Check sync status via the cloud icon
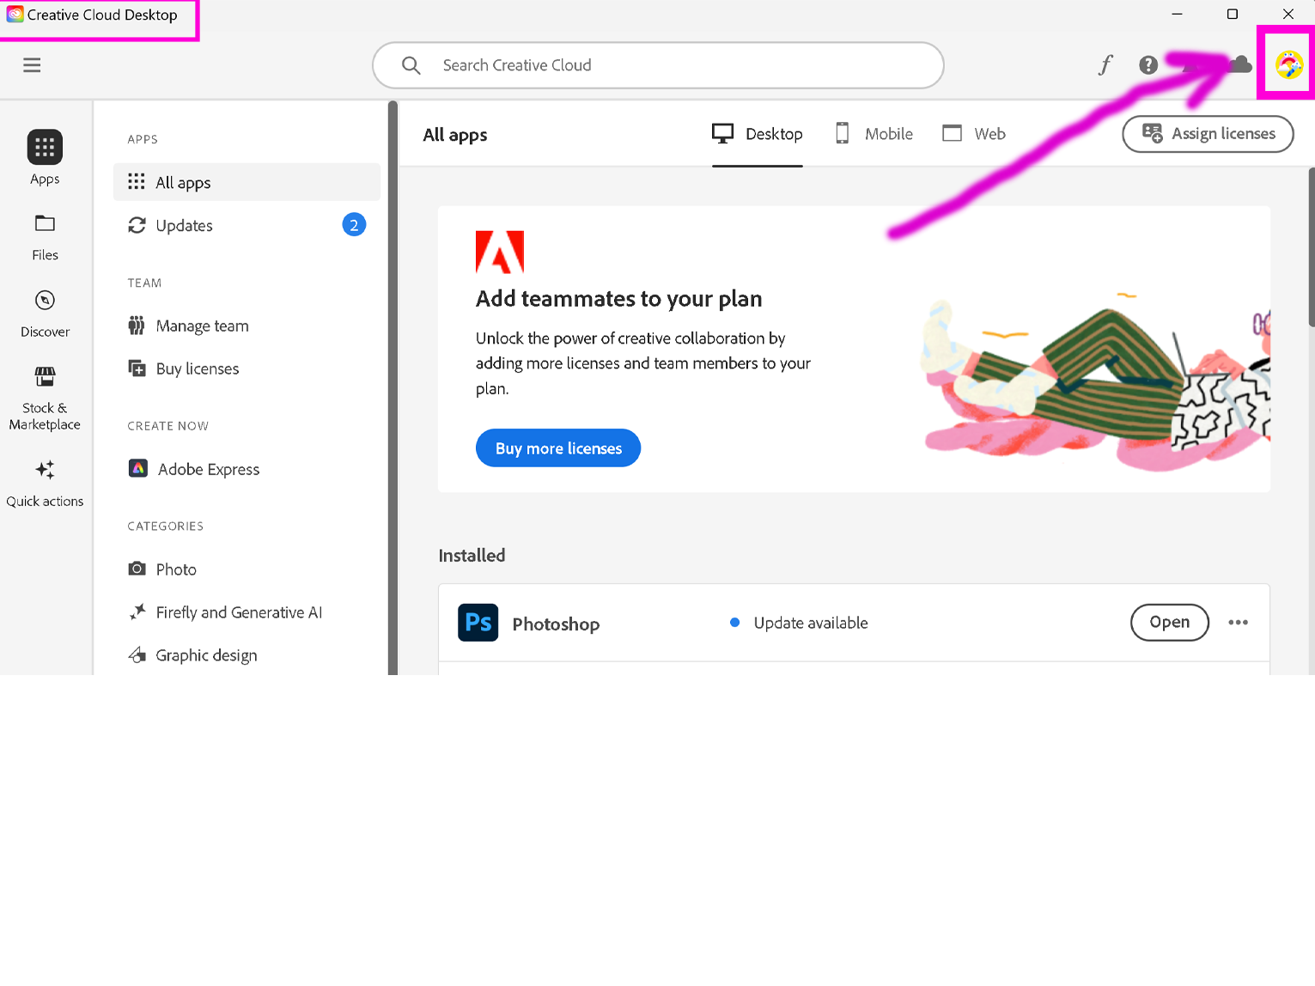 pyautogui.click(x=1240, y=64)
